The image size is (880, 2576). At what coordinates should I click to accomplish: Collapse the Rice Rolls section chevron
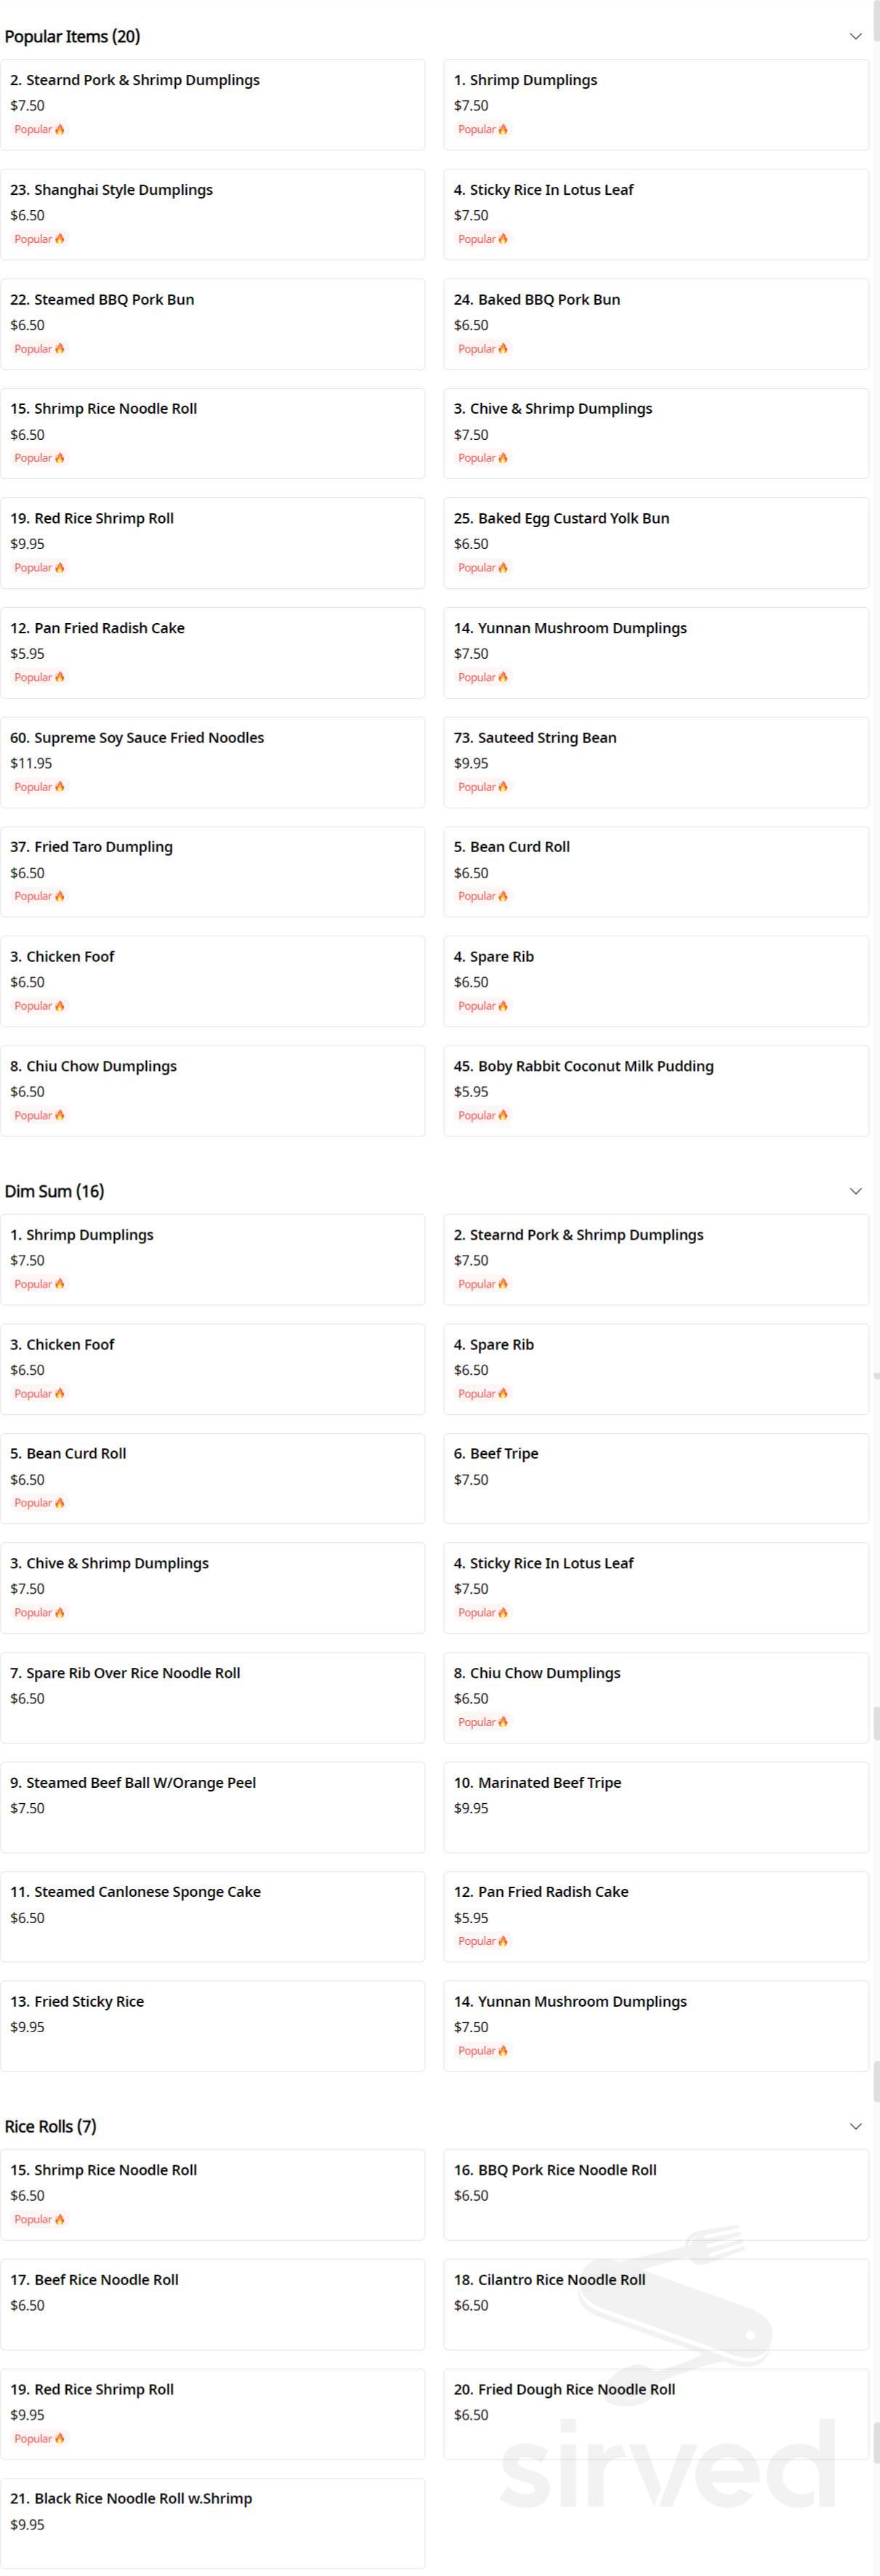[855, 2126]
